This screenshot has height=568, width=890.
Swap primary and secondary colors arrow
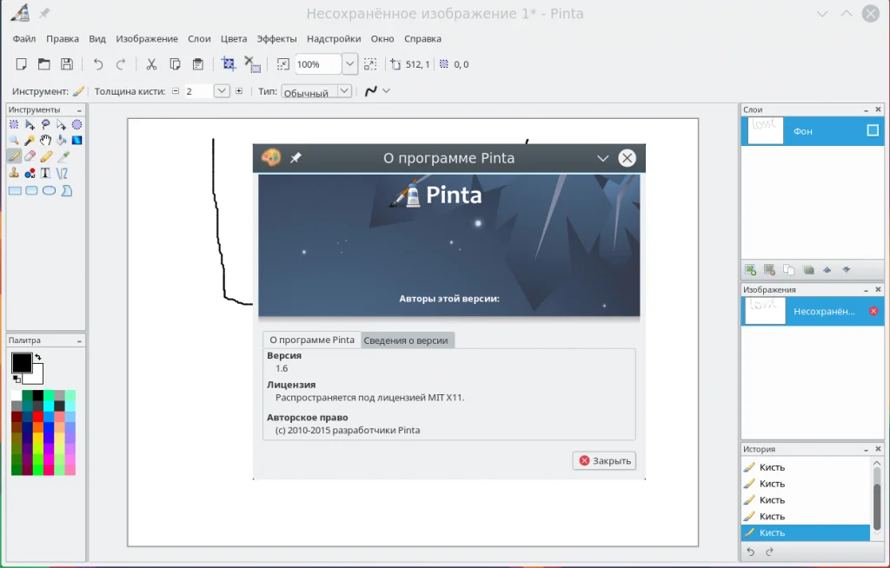point(38,357)
